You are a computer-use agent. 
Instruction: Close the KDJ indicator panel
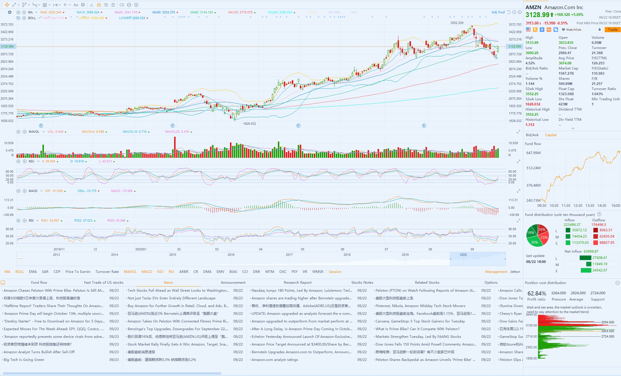pos(25,161)
